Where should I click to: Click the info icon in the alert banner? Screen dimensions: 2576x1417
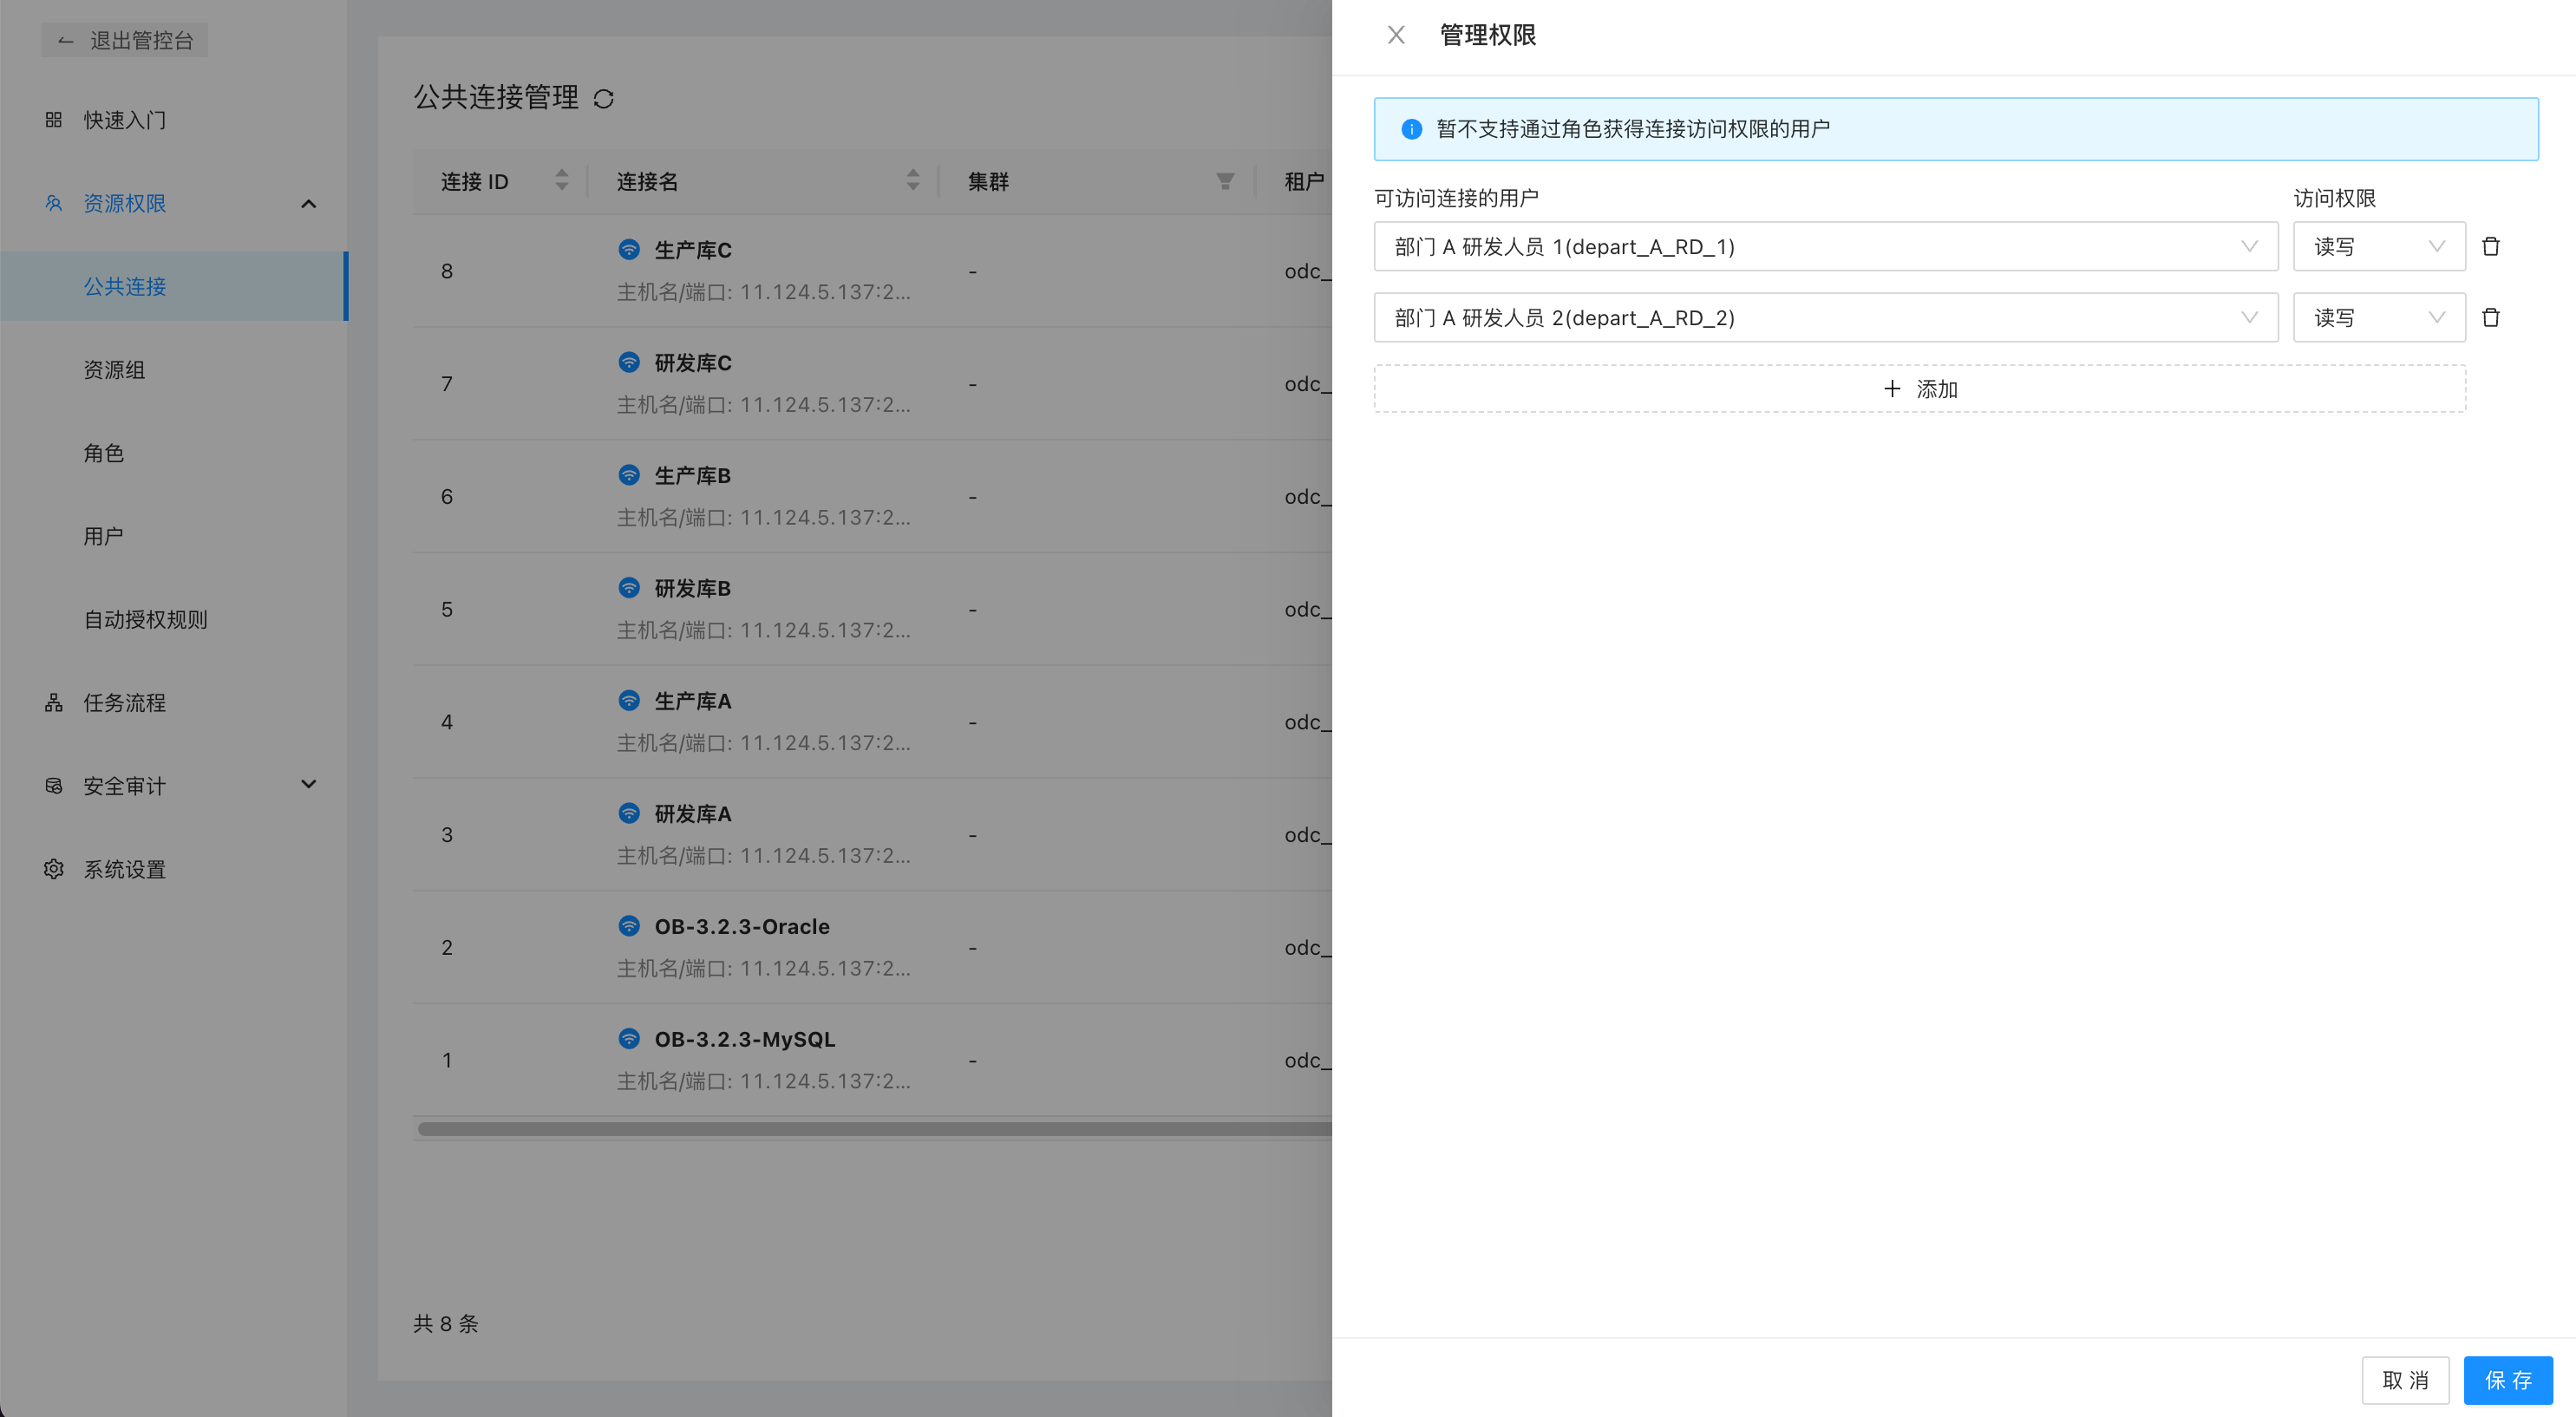1411,129
